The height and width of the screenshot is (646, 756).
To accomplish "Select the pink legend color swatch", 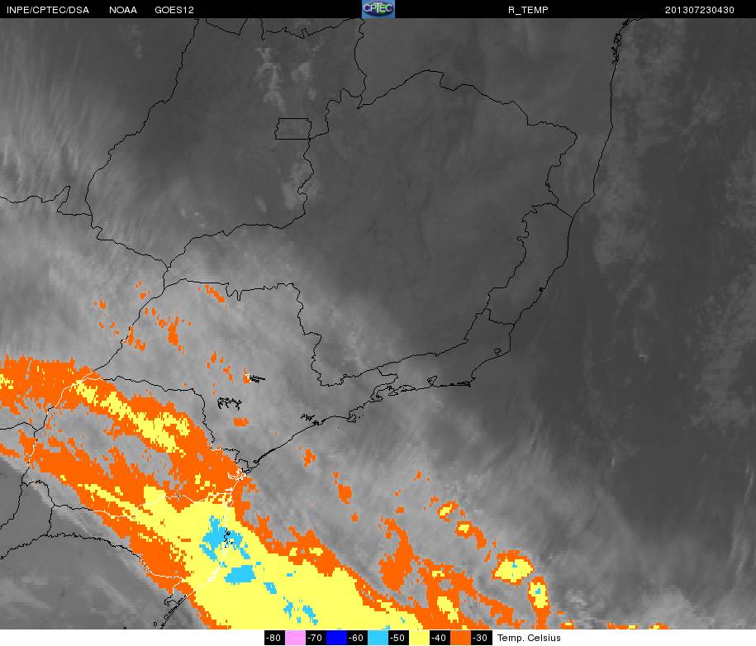I will click(295, 637).
